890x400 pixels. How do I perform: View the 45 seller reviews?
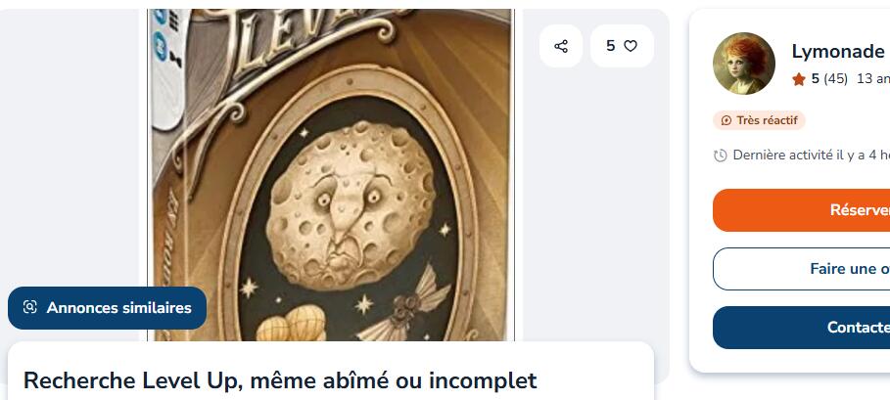835,79
